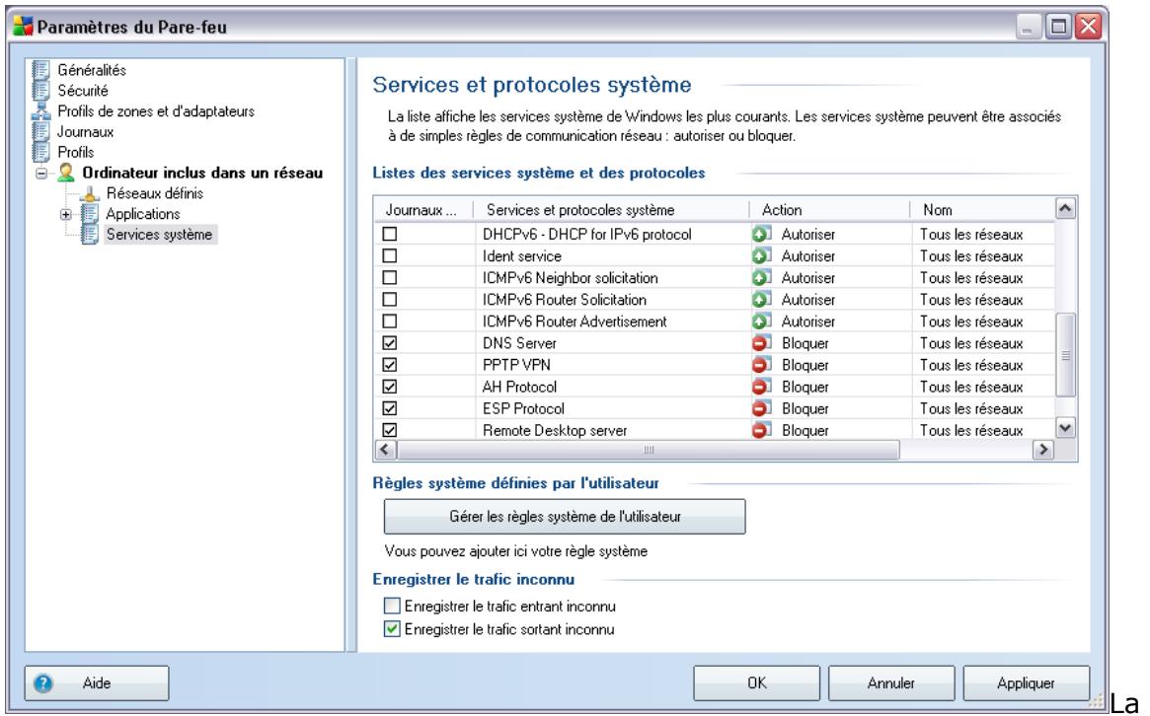Image resolution: width=1150 pixels, height=716 pixels.
Task: Click the horizontal scrollbar thumb of the list
Action: coord(649,450)
